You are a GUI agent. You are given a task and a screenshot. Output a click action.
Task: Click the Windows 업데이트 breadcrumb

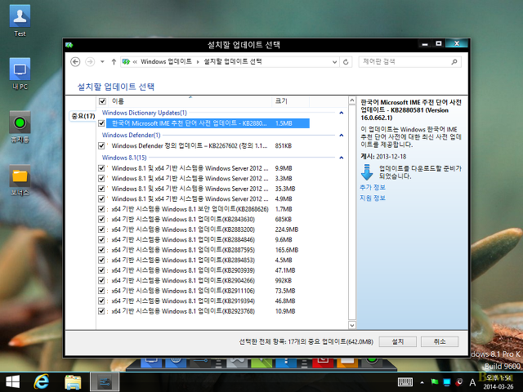coord(166,62)
